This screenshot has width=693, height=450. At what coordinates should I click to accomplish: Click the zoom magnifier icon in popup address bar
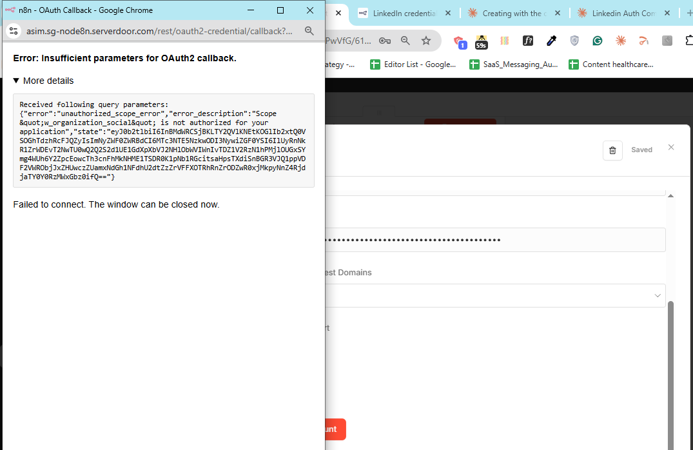click(x=309, y=31)
